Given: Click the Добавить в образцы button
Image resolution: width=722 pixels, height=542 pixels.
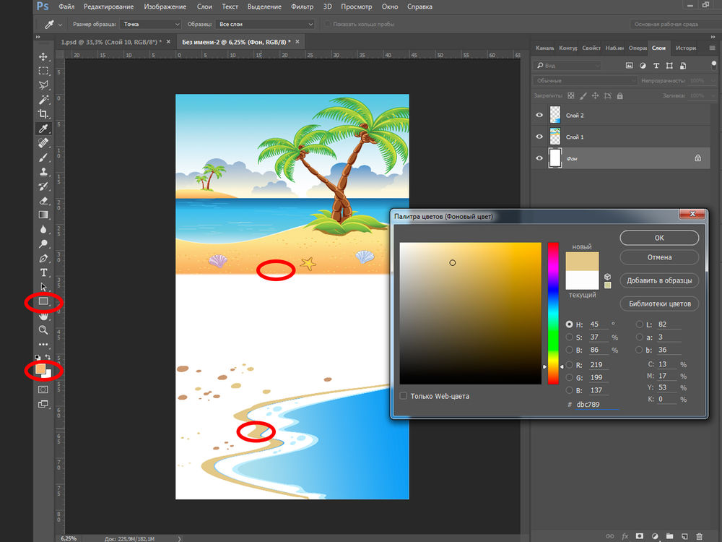Looking at the screenshot, I should click(x=658, y=280).
